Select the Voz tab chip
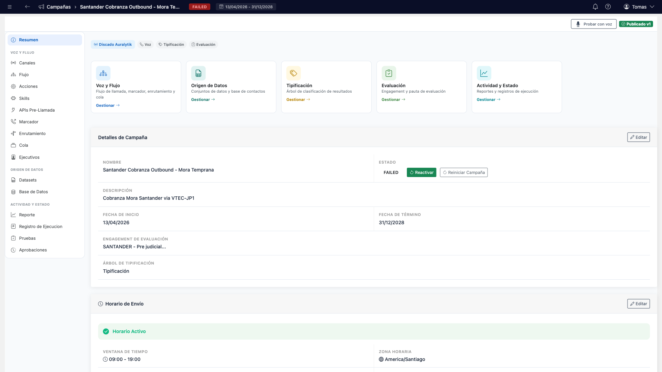Viewport: 662px width, 372px height. (145, 44)
